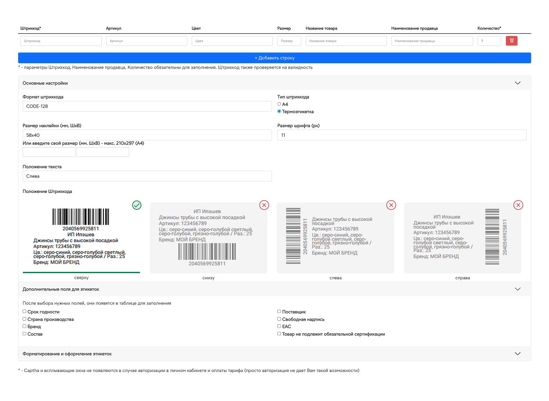Choose the 'снизу' barcode layout preview
The image size is (549, 401).
click(208, 238)
